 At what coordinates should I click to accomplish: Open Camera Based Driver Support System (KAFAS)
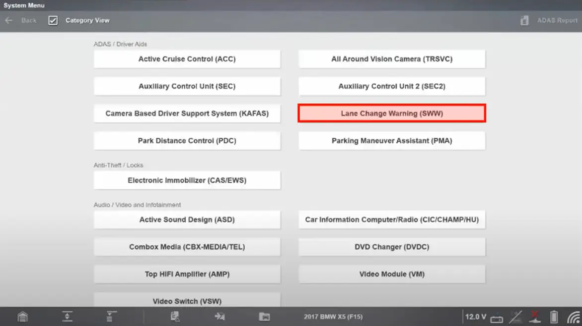(187, 113)
